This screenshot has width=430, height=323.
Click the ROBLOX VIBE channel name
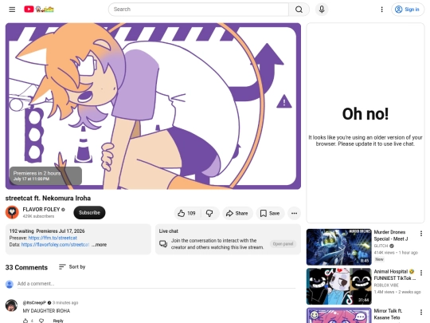pos(386,285)
